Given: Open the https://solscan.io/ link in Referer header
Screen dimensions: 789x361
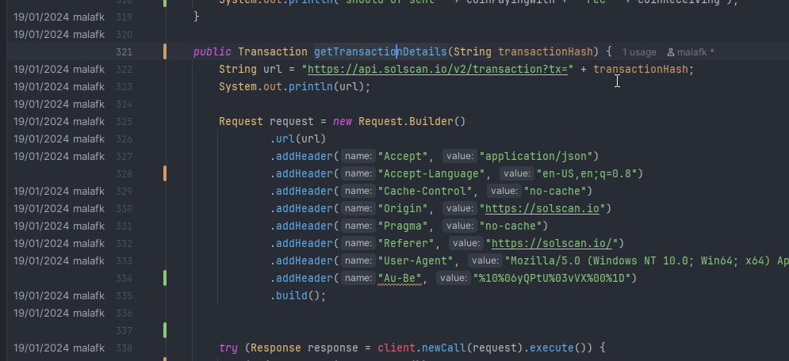Looking at the screenshot, I should tap(551, 244).
